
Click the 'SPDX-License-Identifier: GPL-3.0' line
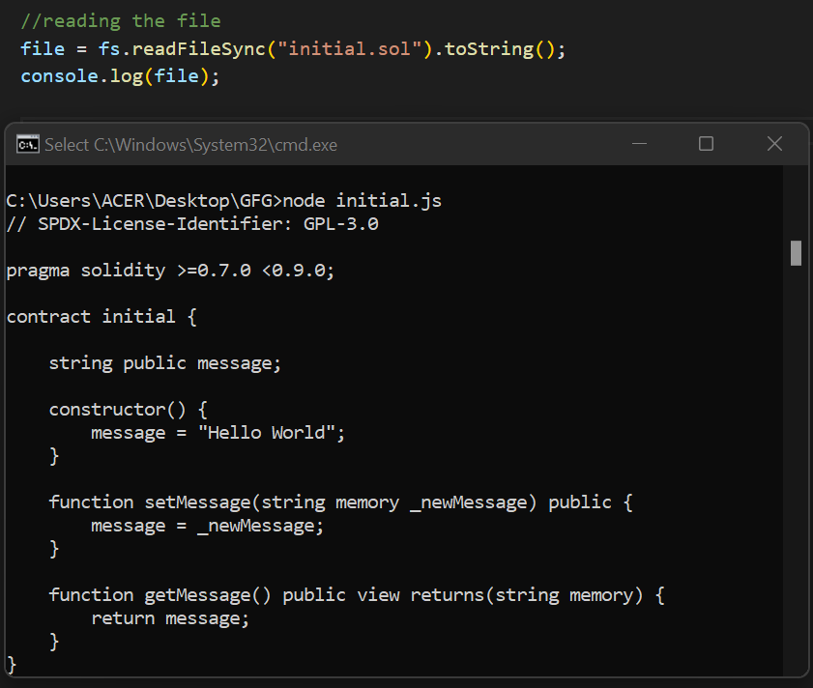click(x=192, y=224)
